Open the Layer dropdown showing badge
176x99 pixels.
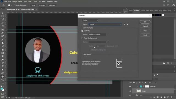105,24
